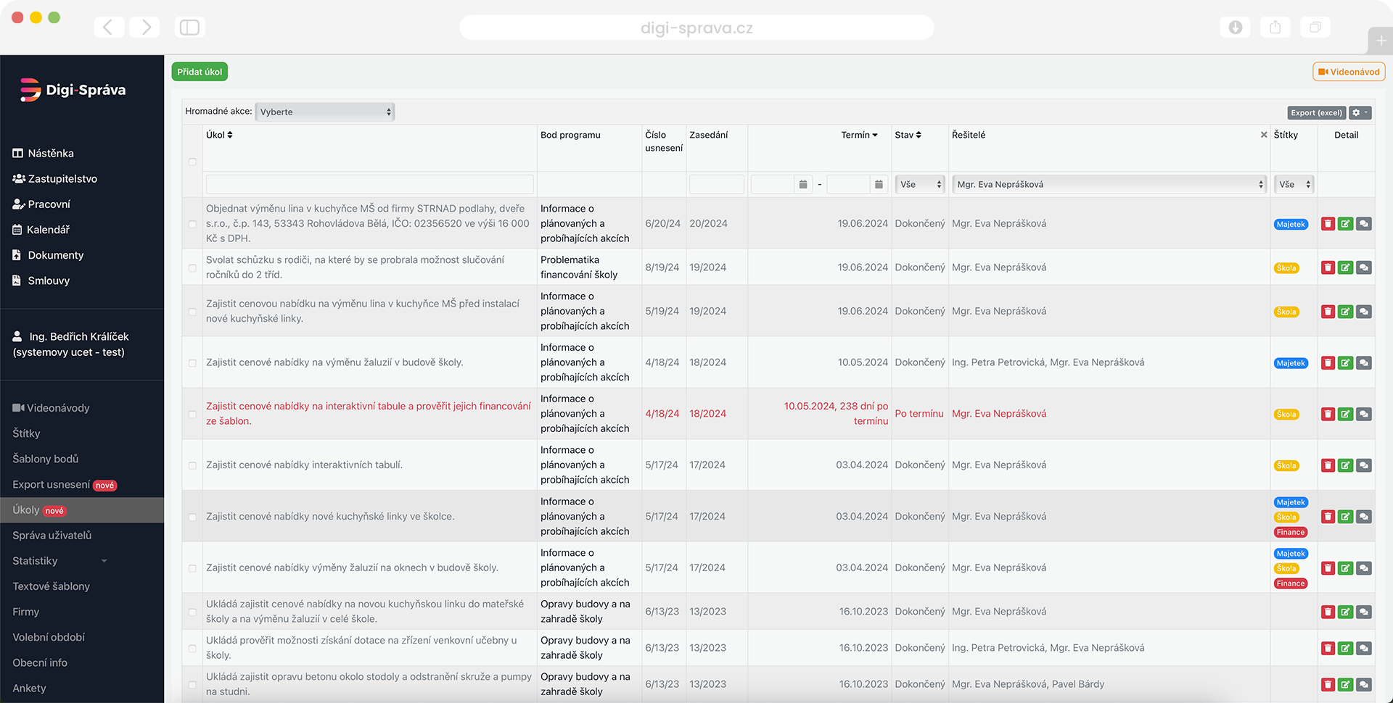
Task: Select the checkbox for the first task row
Action: [x=192, y=224]
